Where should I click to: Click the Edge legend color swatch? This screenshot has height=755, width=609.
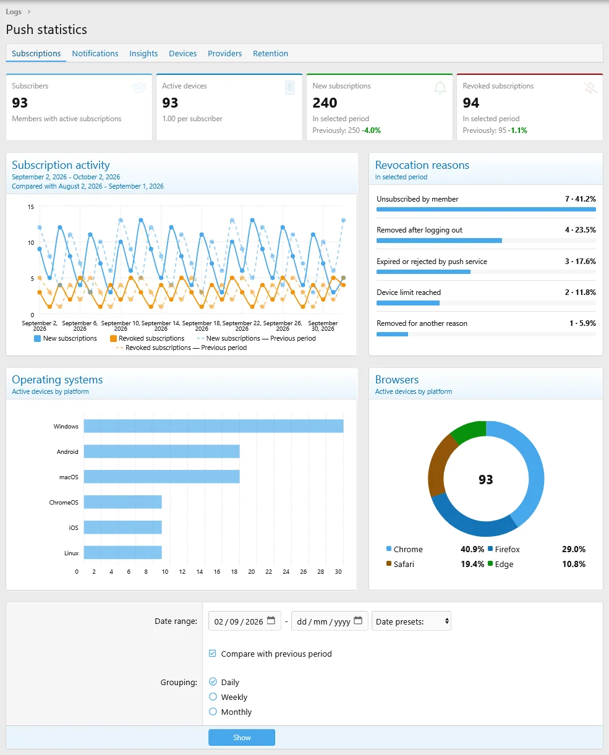tap(490, 563)
